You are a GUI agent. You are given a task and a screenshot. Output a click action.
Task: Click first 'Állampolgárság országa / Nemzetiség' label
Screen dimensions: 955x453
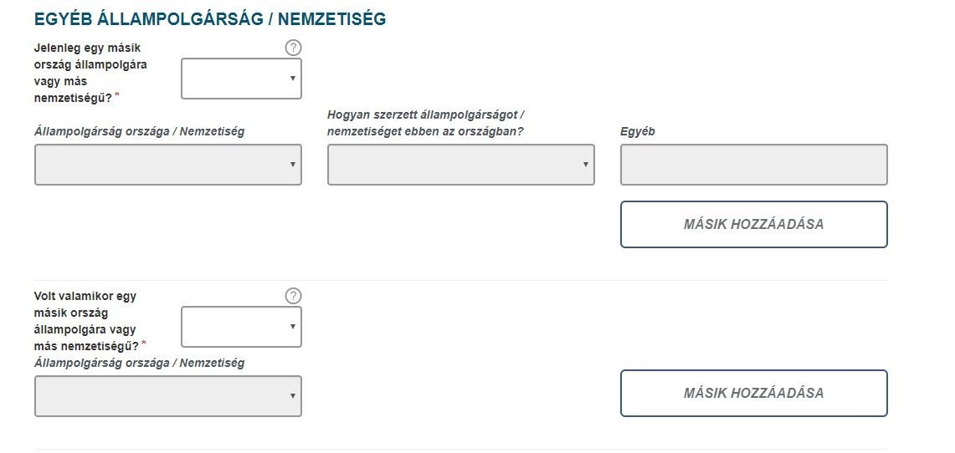pos(140,131)
